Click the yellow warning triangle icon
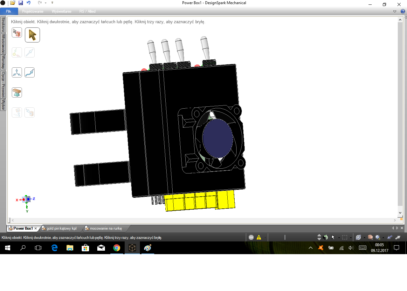This screenshot has height=291, width=407. pyautogui.click(x=259, y=237)
